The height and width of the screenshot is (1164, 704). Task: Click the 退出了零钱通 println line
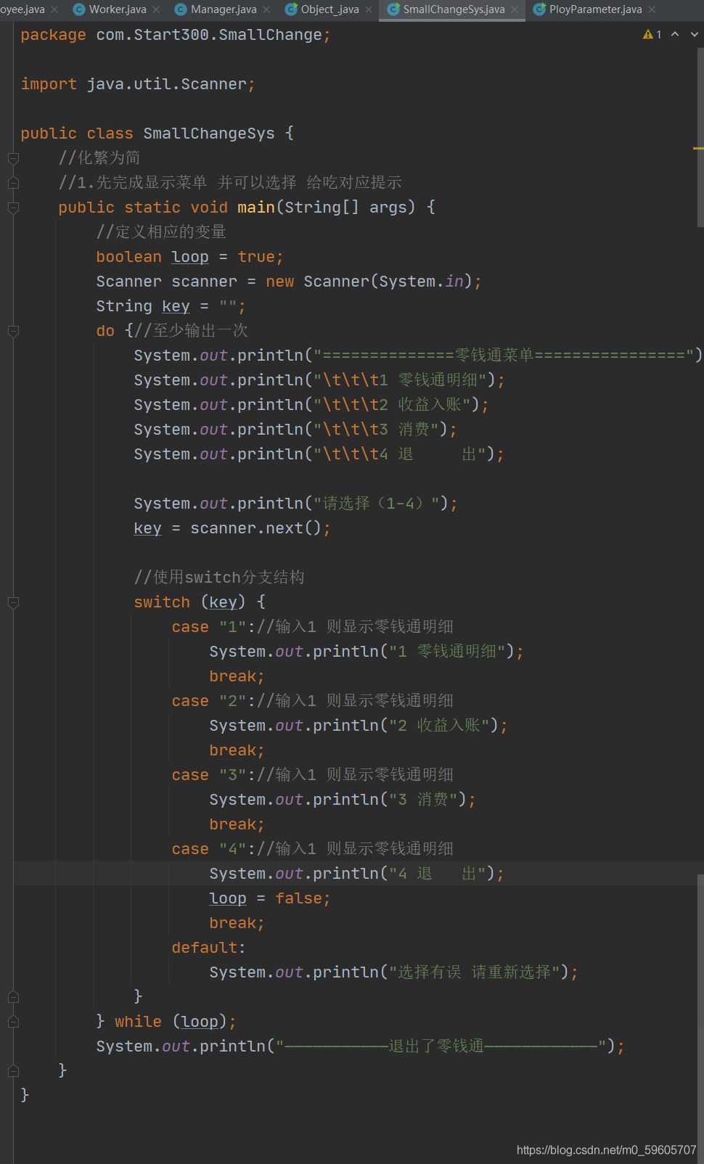coord(360,1046)
